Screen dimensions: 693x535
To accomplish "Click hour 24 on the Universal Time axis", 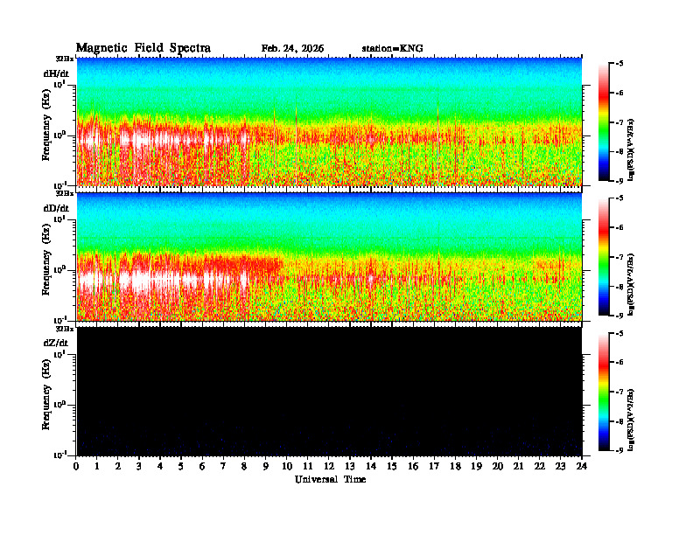I will pos(582,467).
